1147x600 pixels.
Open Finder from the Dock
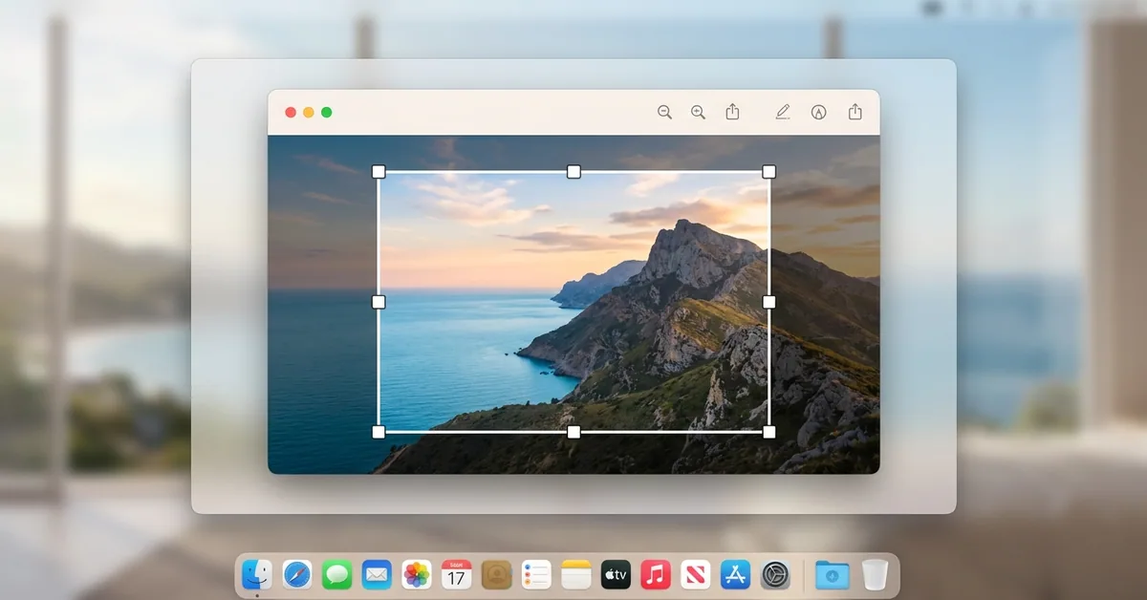256,574
